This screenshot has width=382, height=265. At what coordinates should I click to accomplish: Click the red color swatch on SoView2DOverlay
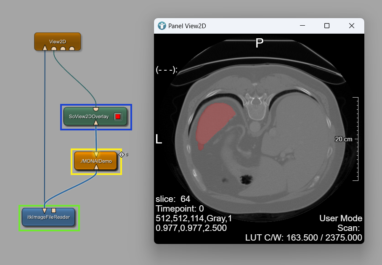[x=118, y=117]
